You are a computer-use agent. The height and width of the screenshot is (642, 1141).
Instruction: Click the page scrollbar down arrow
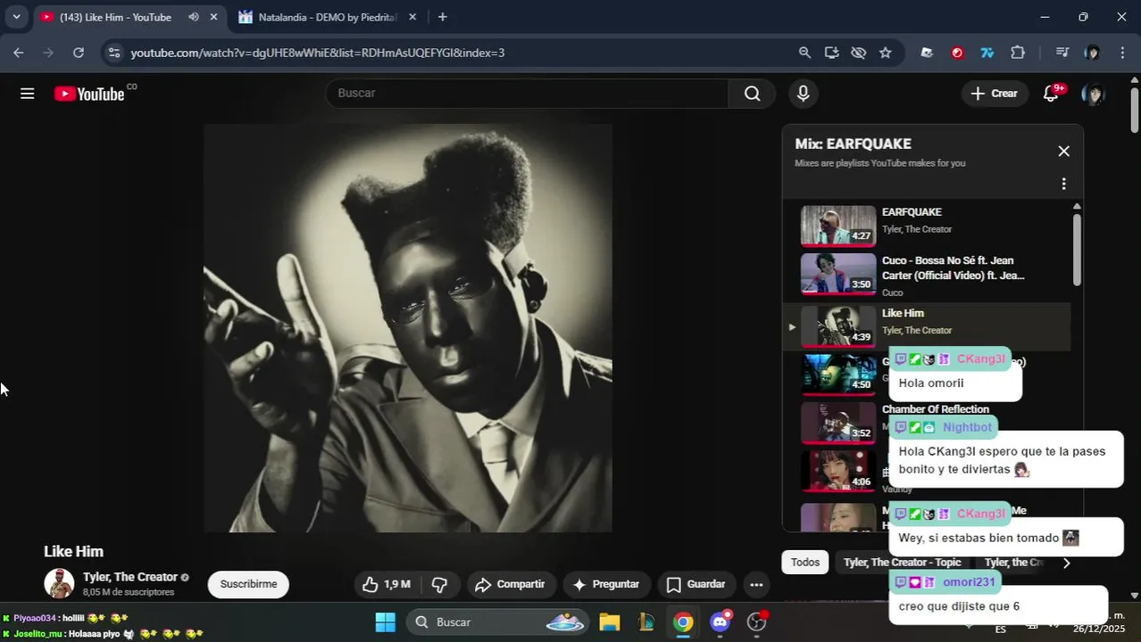(x=1135, y=595)
